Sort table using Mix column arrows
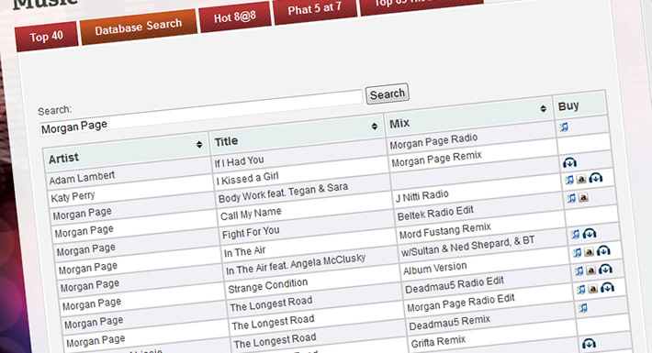The image size is (652, 353). pyautogui.click(x=543, y=108)
